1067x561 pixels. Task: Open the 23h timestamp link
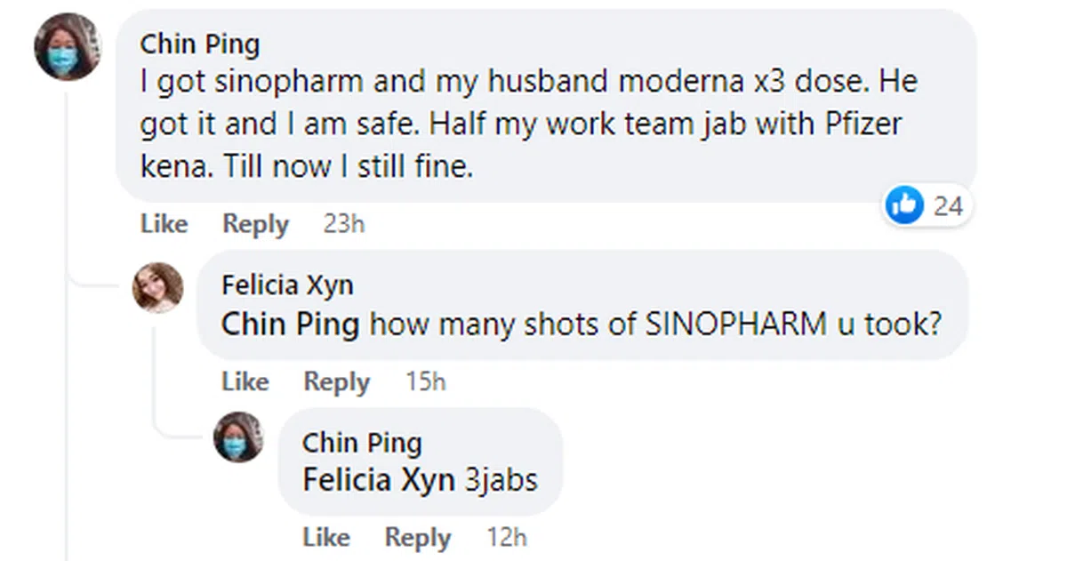tap(344, 224)
